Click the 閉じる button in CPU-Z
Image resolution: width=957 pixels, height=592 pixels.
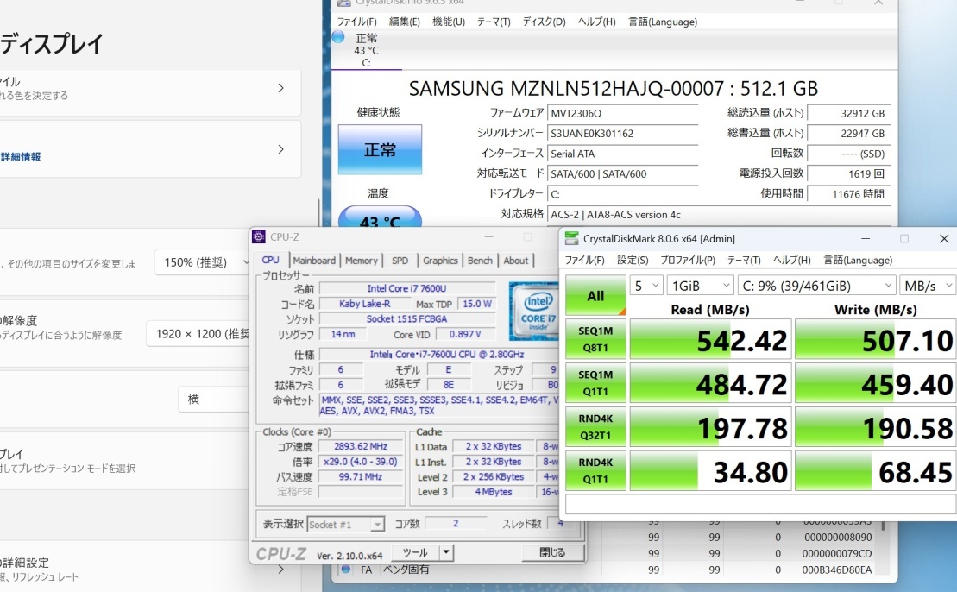point(552,552)
